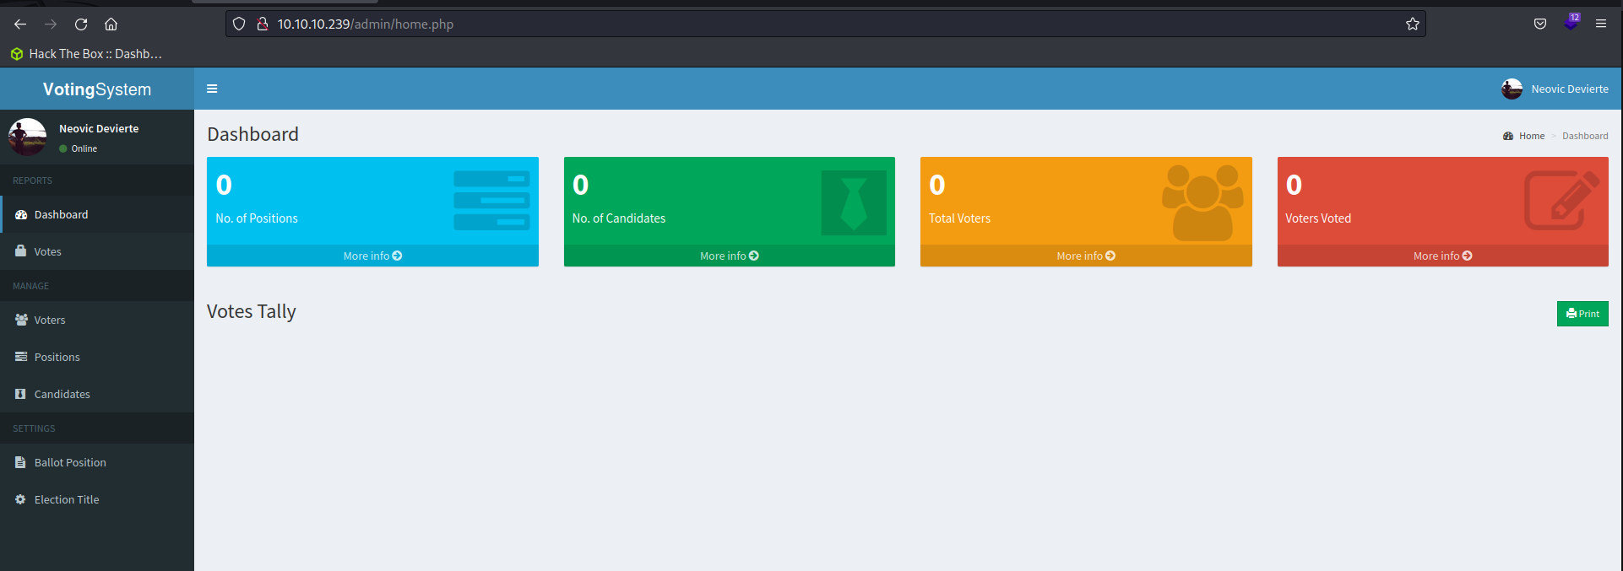The image size is (1623, 571).
Task: Click the positions list icon on blue card
Action: [x=491, y=201]
